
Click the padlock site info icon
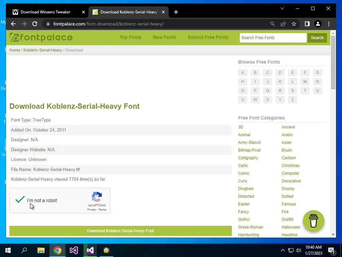(x=48, y=24)
